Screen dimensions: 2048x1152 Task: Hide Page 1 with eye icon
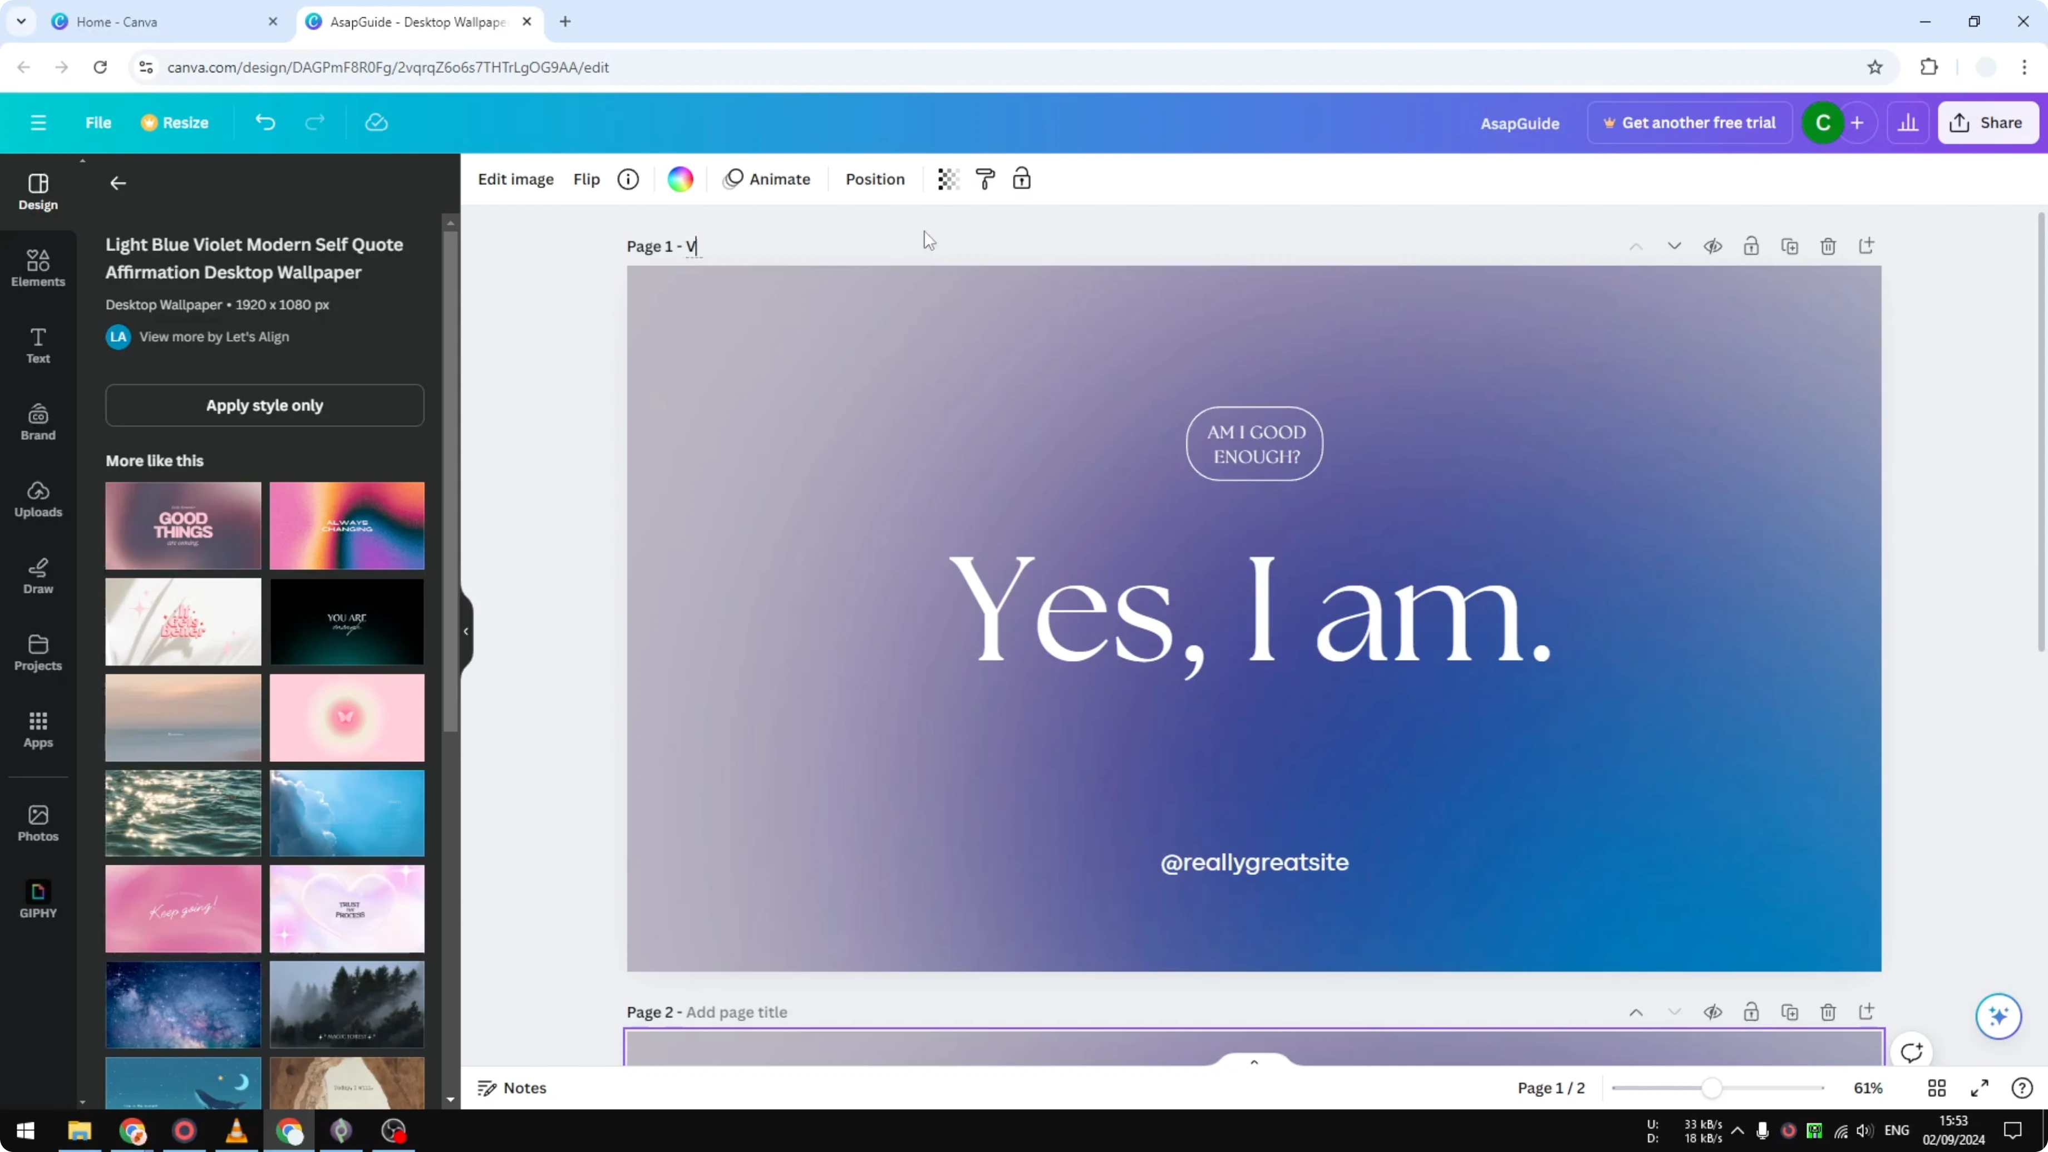click(1712, 247)
